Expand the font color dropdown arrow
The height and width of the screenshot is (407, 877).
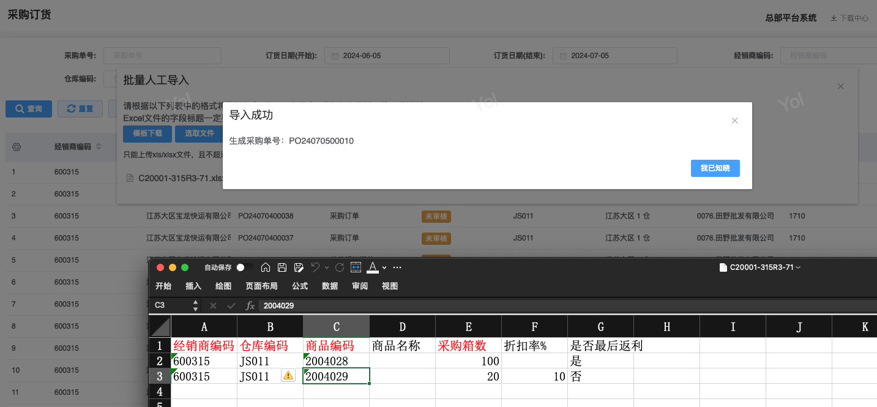point(384,268)
